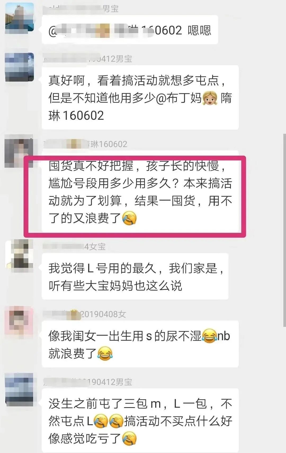The width and height of the screenshot is (286, 453).
Task: Tap the laughing emoji after 尿不湿
Action: coord(209,336)
